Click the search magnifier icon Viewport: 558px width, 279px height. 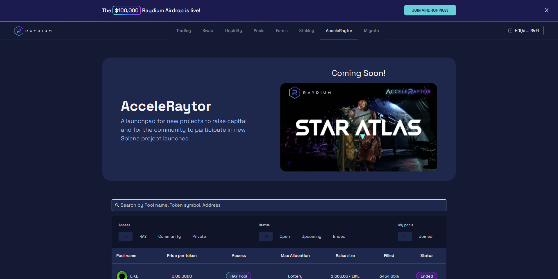(117, 205)
